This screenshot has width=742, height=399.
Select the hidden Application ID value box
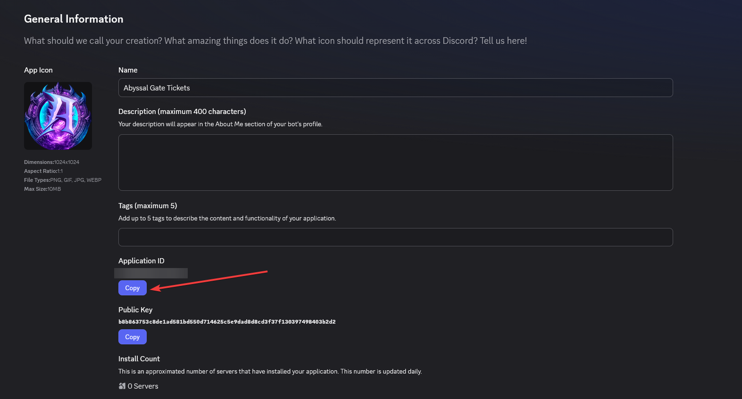click(151, 273)
